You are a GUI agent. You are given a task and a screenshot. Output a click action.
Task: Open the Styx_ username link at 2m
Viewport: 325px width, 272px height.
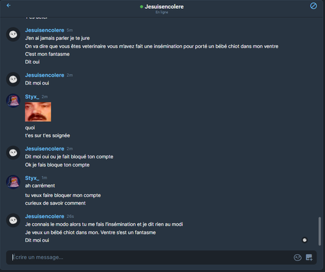point(32,97)
